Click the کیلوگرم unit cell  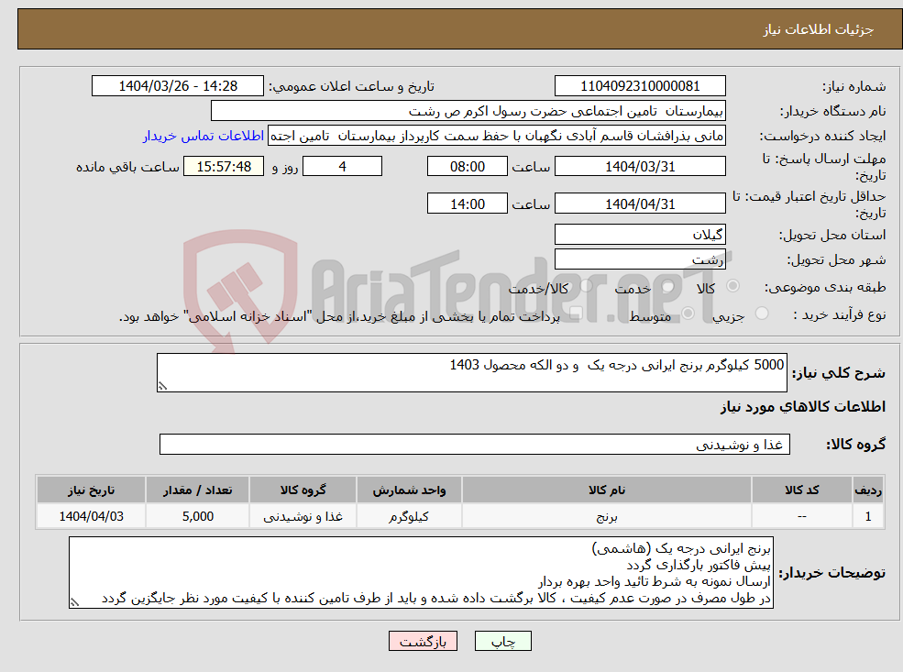[409, 516]
